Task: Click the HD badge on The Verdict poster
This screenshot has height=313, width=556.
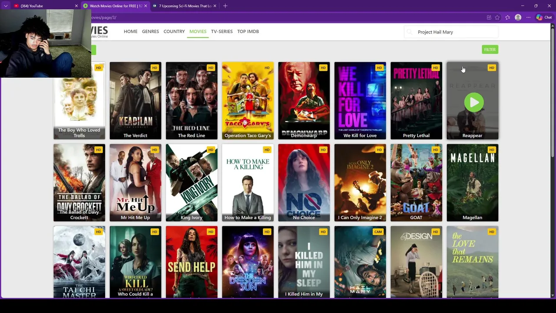Action: tap(154, 68)
